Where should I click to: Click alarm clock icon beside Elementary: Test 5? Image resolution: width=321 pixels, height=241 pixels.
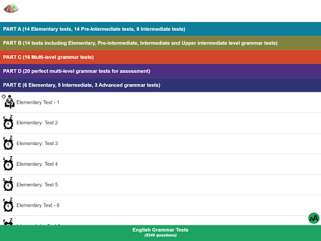click(8, 185)
